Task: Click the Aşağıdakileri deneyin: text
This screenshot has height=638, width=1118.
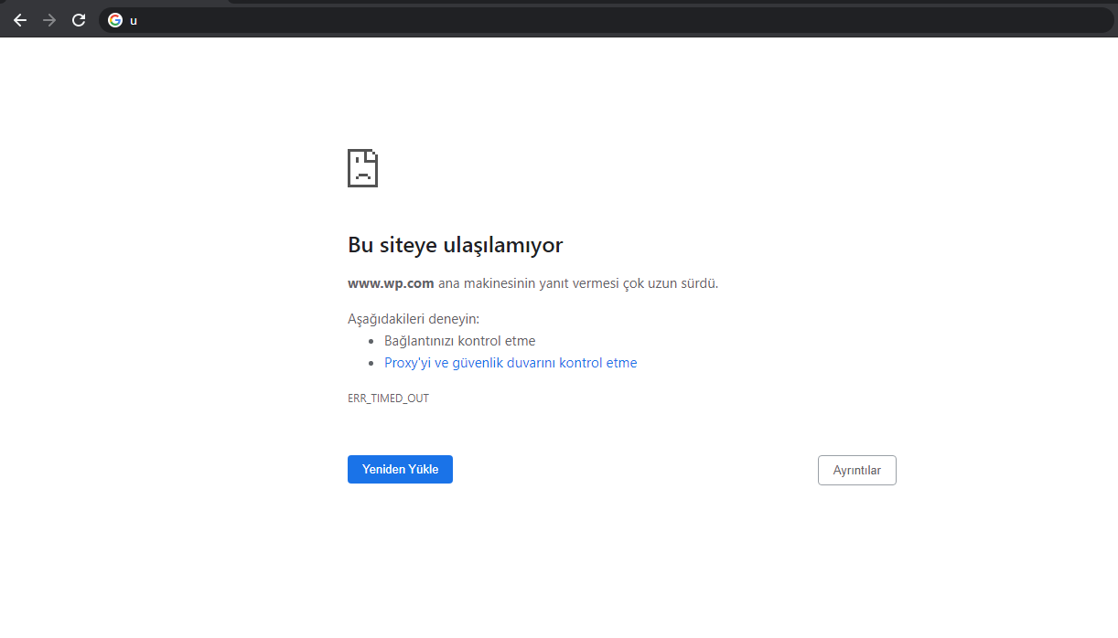Action: 414,319
